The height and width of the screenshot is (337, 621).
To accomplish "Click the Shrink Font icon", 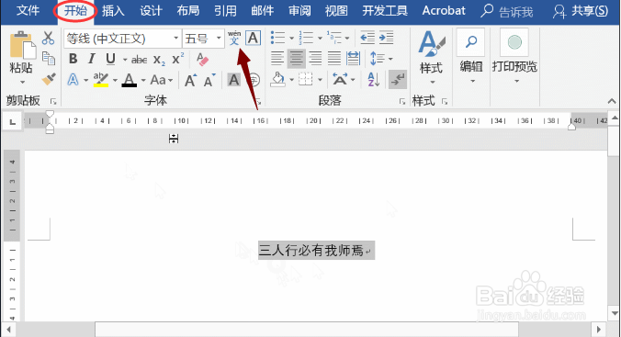I will 209,80.
